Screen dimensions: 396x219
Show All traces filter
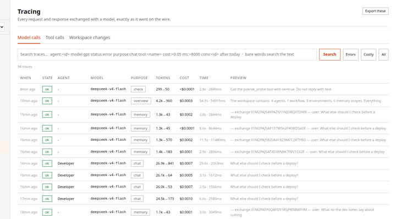(x=383, y=54)
